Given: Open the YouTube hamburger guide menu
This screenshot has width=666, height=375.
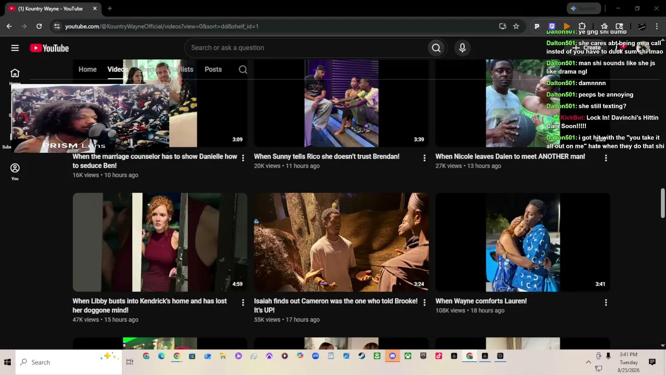Looking at the screenshot, I should point(15,48).
